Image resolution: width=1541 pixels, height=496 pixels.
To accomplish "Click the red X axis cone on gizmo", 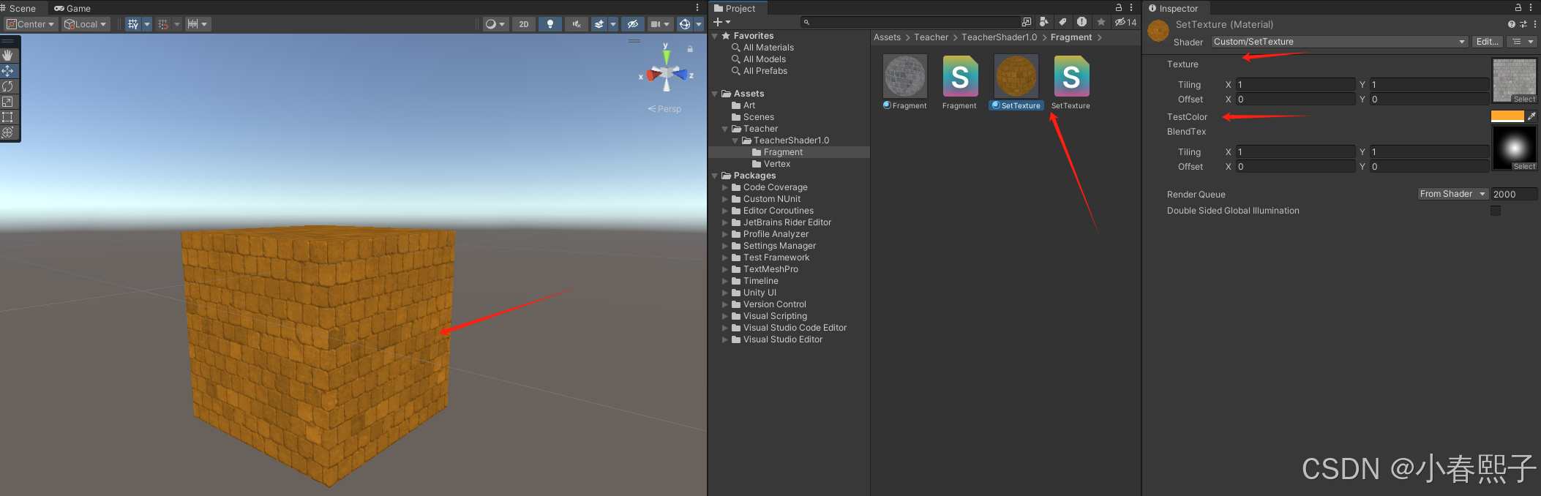I will pyautogui.click(x=652, y=75).
